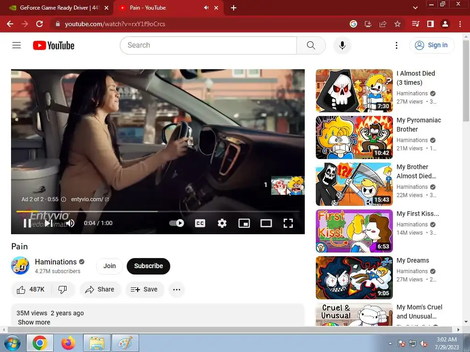Launch Firefox from taskbar
The image size is (470, 352).
(x=68, y=343)
